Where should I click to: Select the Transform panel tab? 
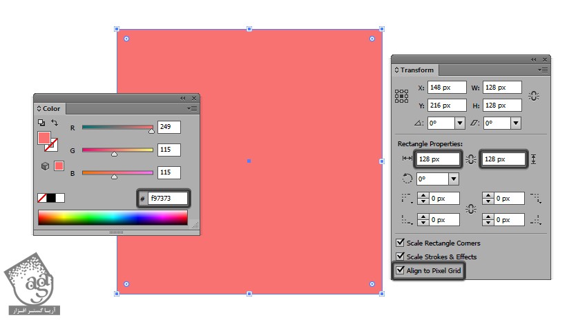(x=416, y=70)
